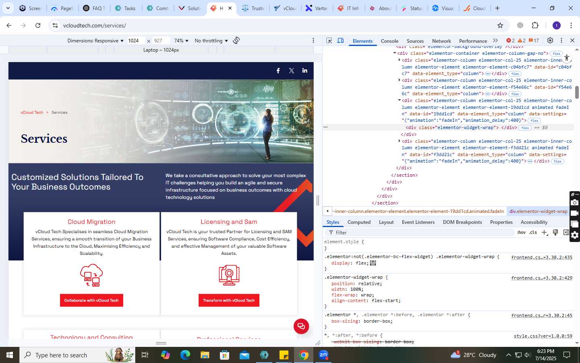
Task: Go back to the previous page
Action: tap(9, 25)
